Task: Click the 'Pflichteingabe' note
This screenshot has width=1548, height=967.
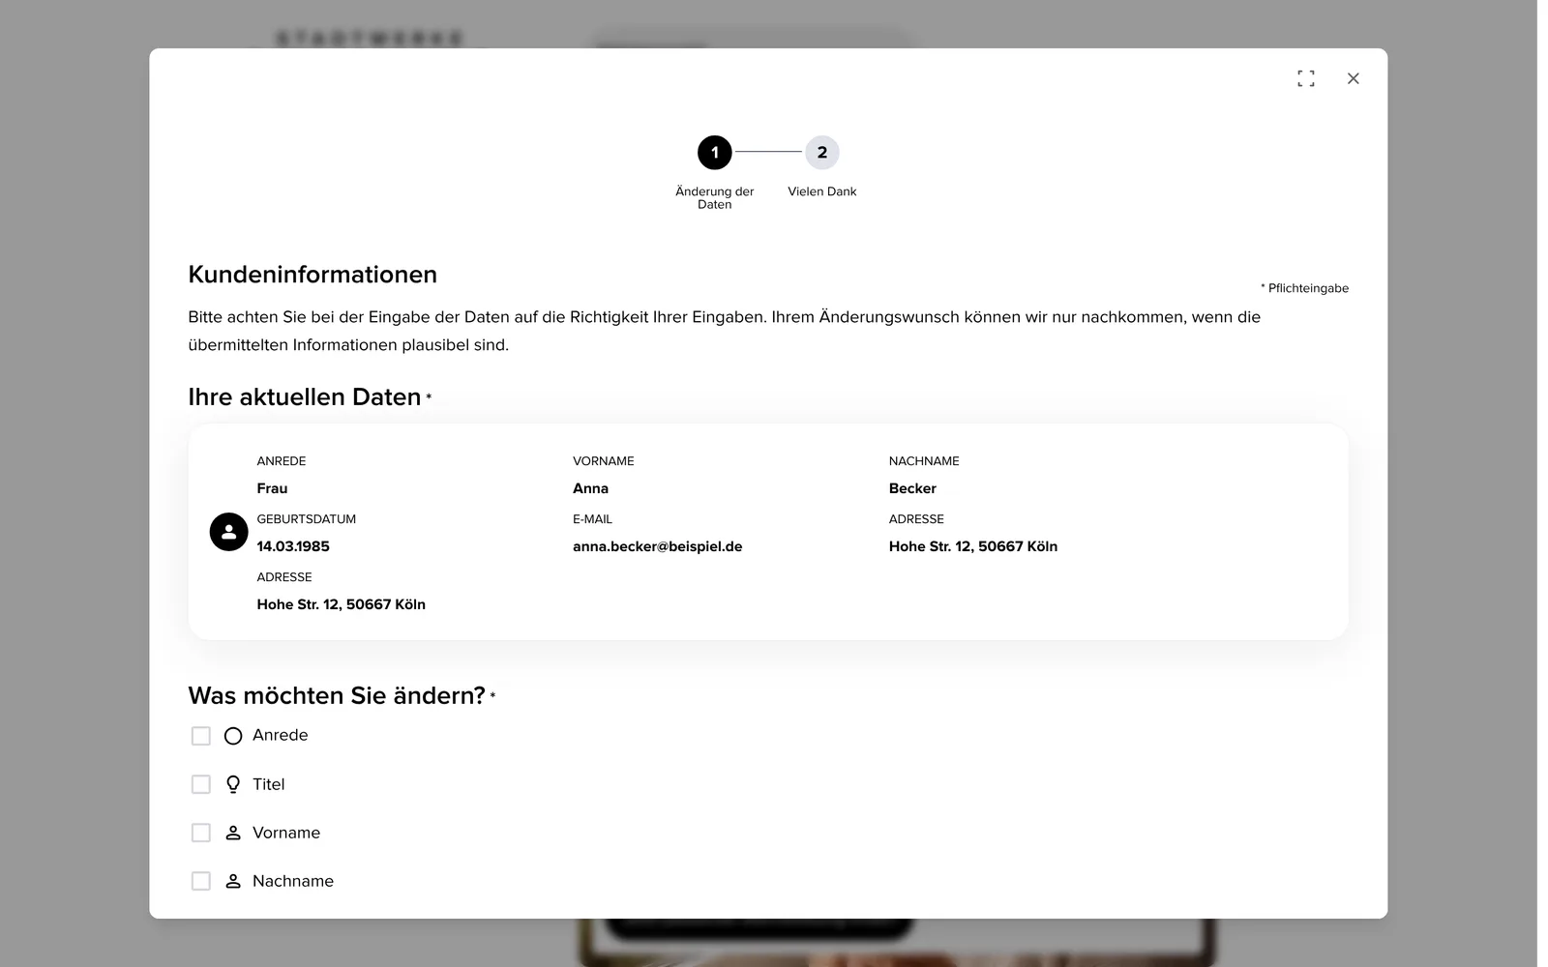Action: coord(1304,288)
